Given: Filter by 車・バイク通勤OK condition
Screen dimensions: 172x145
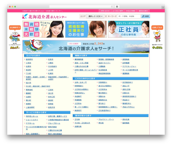Looking at the screenshot, I should pos(82,107).
